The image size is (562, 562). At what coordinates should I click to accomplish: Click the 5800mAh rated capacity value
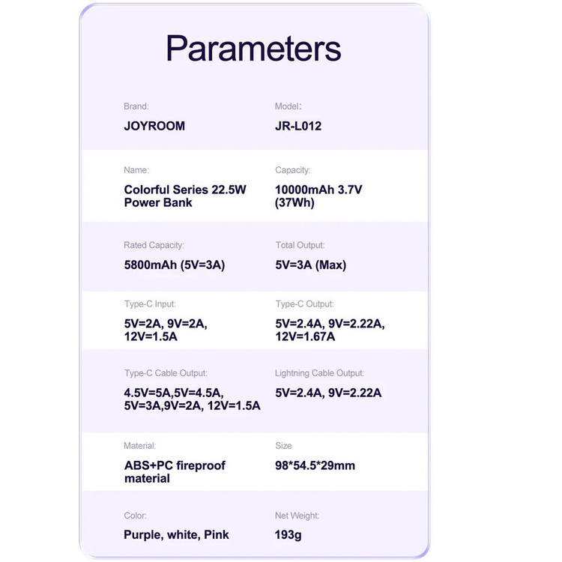click(175, 265)
